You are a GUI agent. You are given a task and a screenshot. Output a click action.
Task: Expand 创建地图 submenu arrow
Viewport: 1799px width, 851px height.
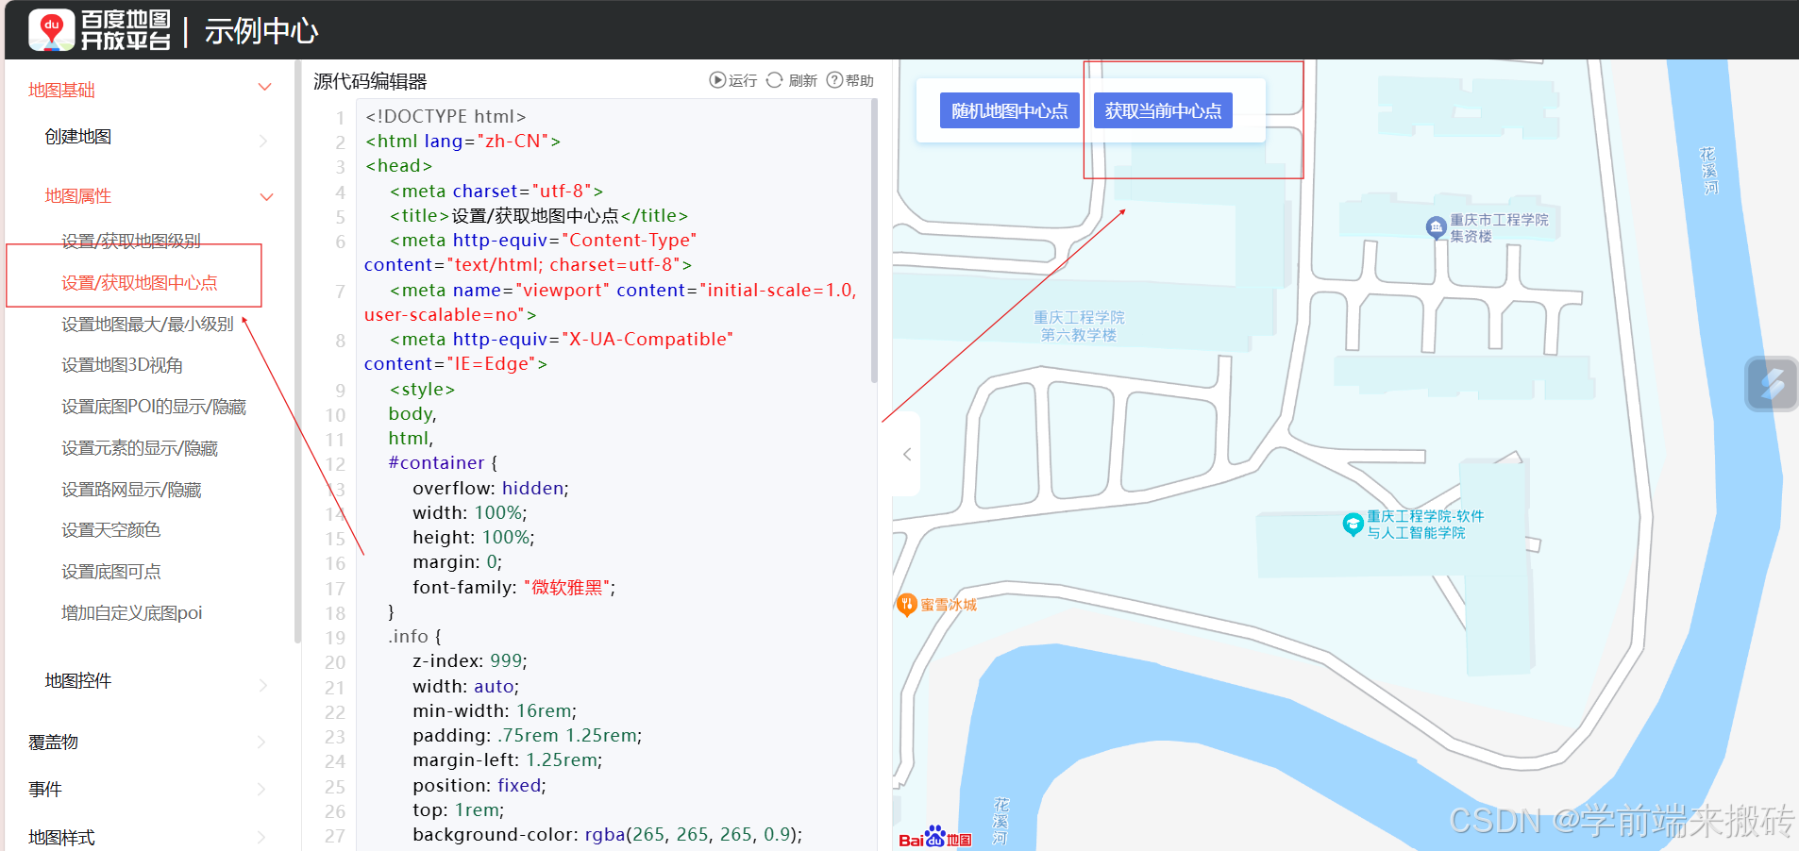[x=263, y=141]
